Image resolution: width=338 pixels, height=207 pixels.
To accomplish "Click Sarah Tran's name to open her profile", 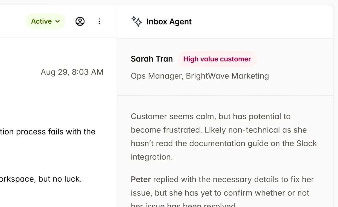I will [152, 59].
